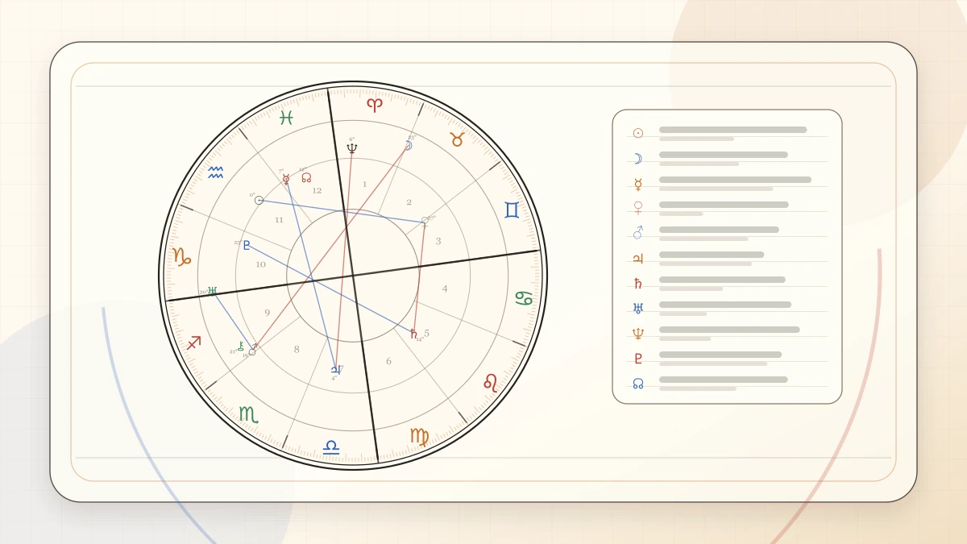Open the Moon entry icon in the legend
The height and width of the screenshot is (544, 967).
(637, 159)
